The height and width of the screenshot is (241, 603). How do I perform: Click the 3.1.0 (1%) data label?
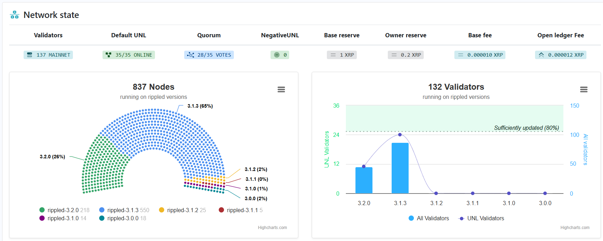pyautogui.click(x=256, y=189)
